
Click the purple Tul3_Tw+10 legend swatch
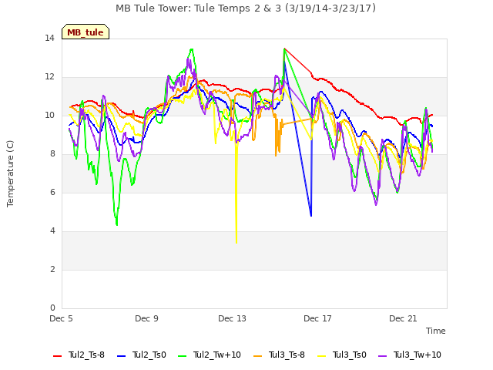click(383, 356)
